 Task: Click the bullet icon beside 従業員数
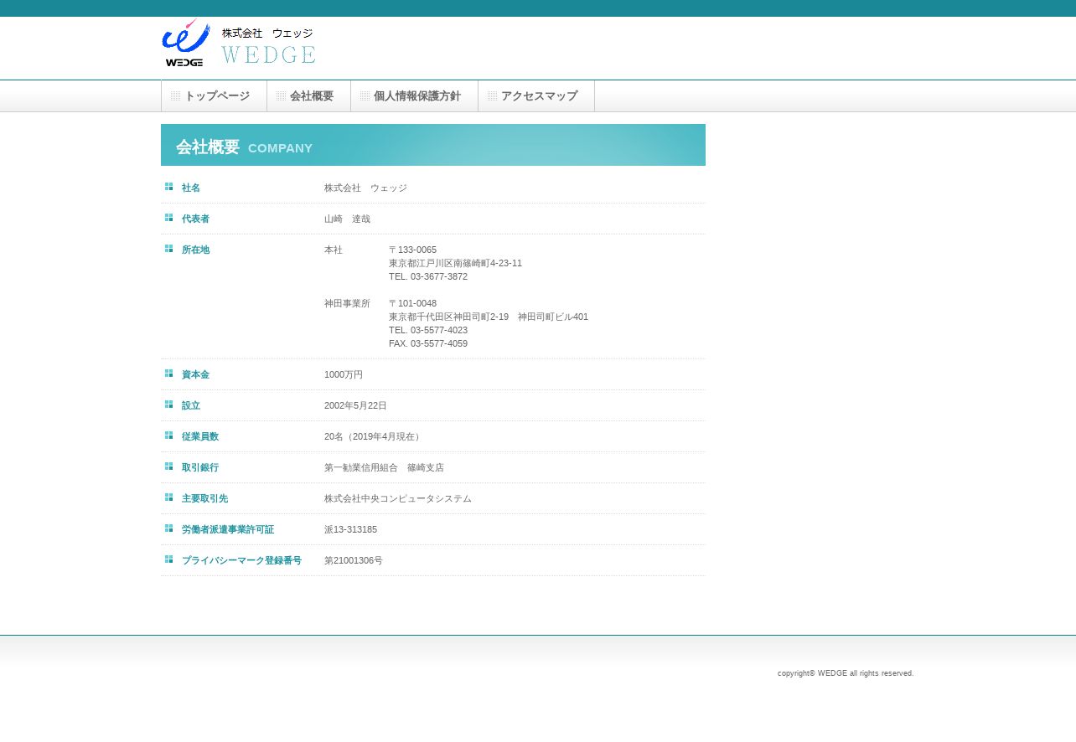pyautogui.click(x=168, y=435)
